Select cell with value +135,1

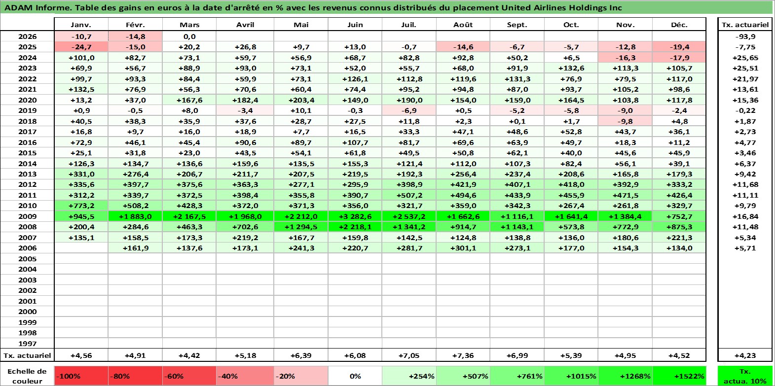point(81,238)
